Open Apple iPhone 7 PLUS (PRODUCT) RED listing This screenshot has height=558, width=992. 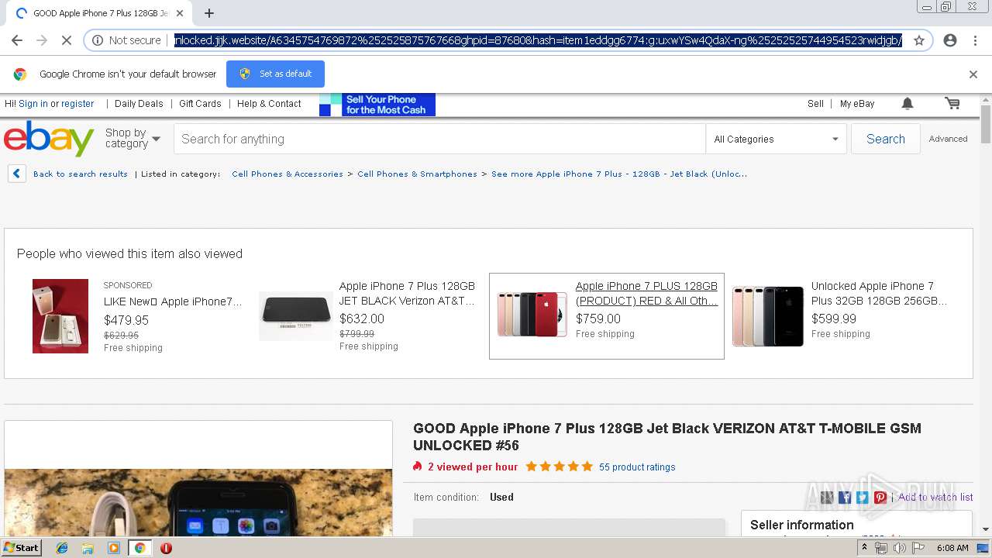(647, 293)
